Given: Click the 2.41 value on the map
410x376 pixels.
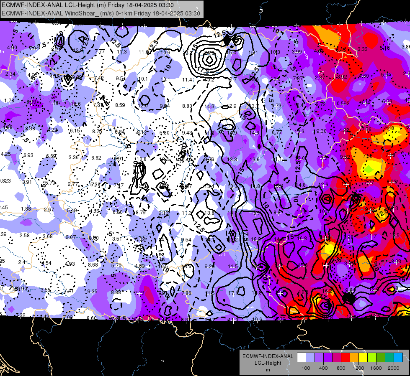Looking at the screenshot, I should (x=23, y=262).
